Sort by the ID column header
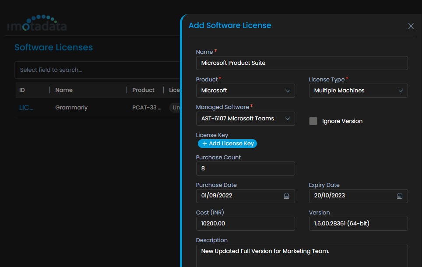 (22, 90)
